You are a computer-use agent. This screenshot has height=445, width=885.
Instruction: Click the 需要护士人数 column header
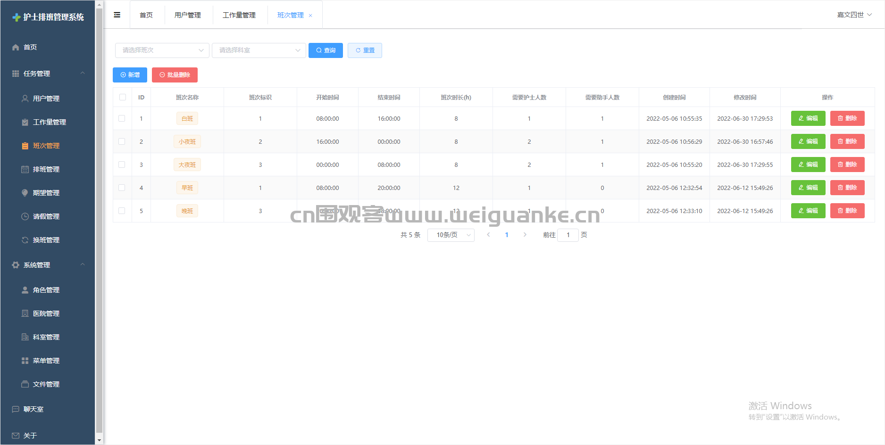(529, 98)
